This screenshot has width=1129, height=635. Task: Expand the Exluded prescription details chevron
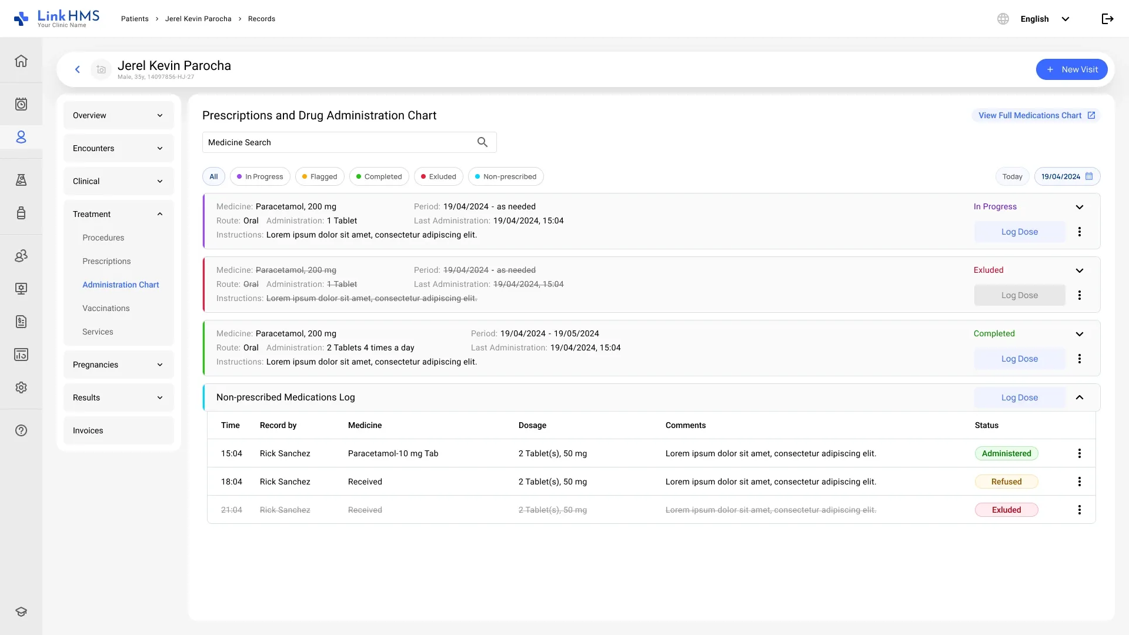pos(1080,270)
